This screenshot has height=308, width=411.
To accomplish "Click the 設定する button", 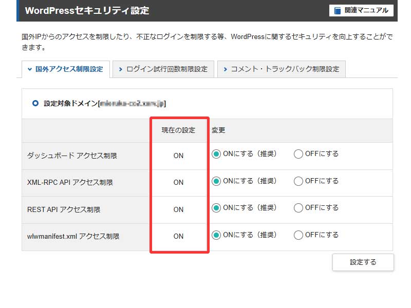I will (x=363, y=262).
